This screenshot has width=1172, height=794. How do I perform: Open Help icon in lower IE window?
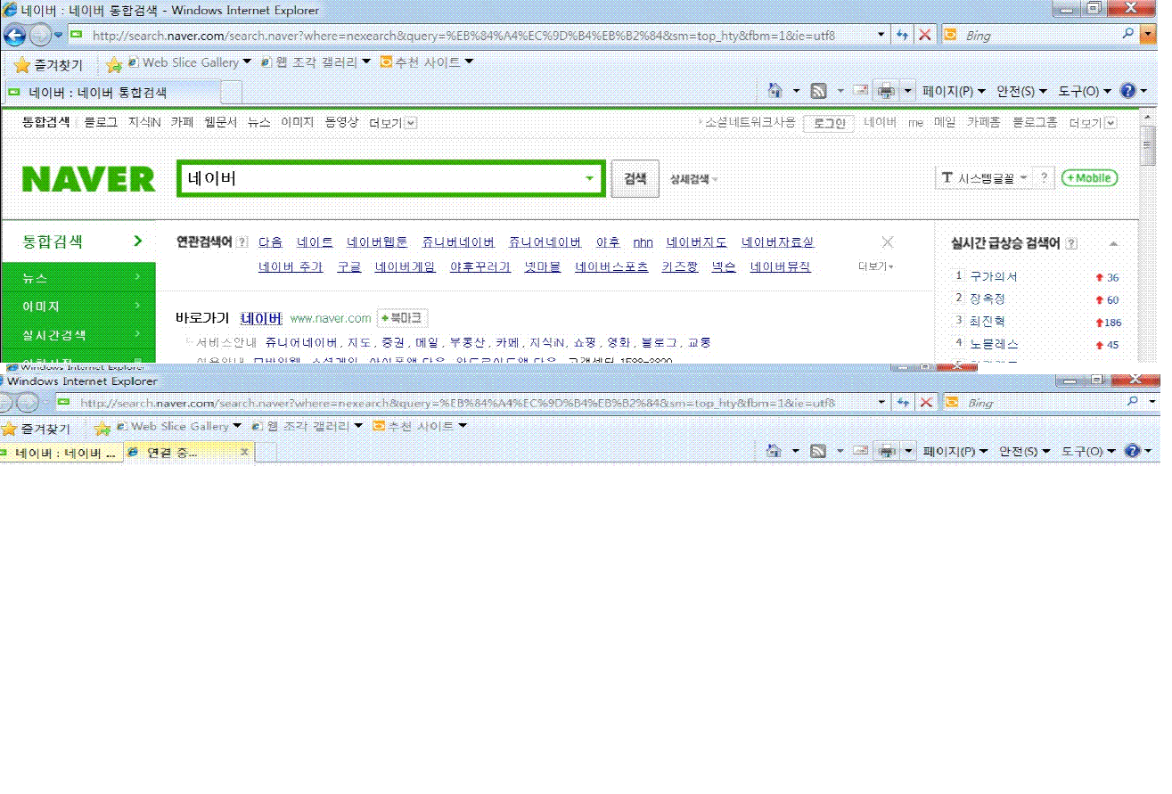click(x=1131, y=452)
